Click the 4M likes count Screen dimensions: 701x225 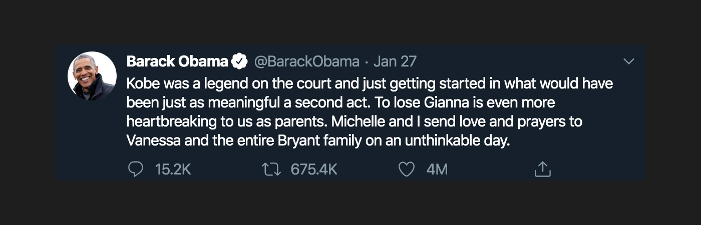pyautogui.click(x=437, y=169)
